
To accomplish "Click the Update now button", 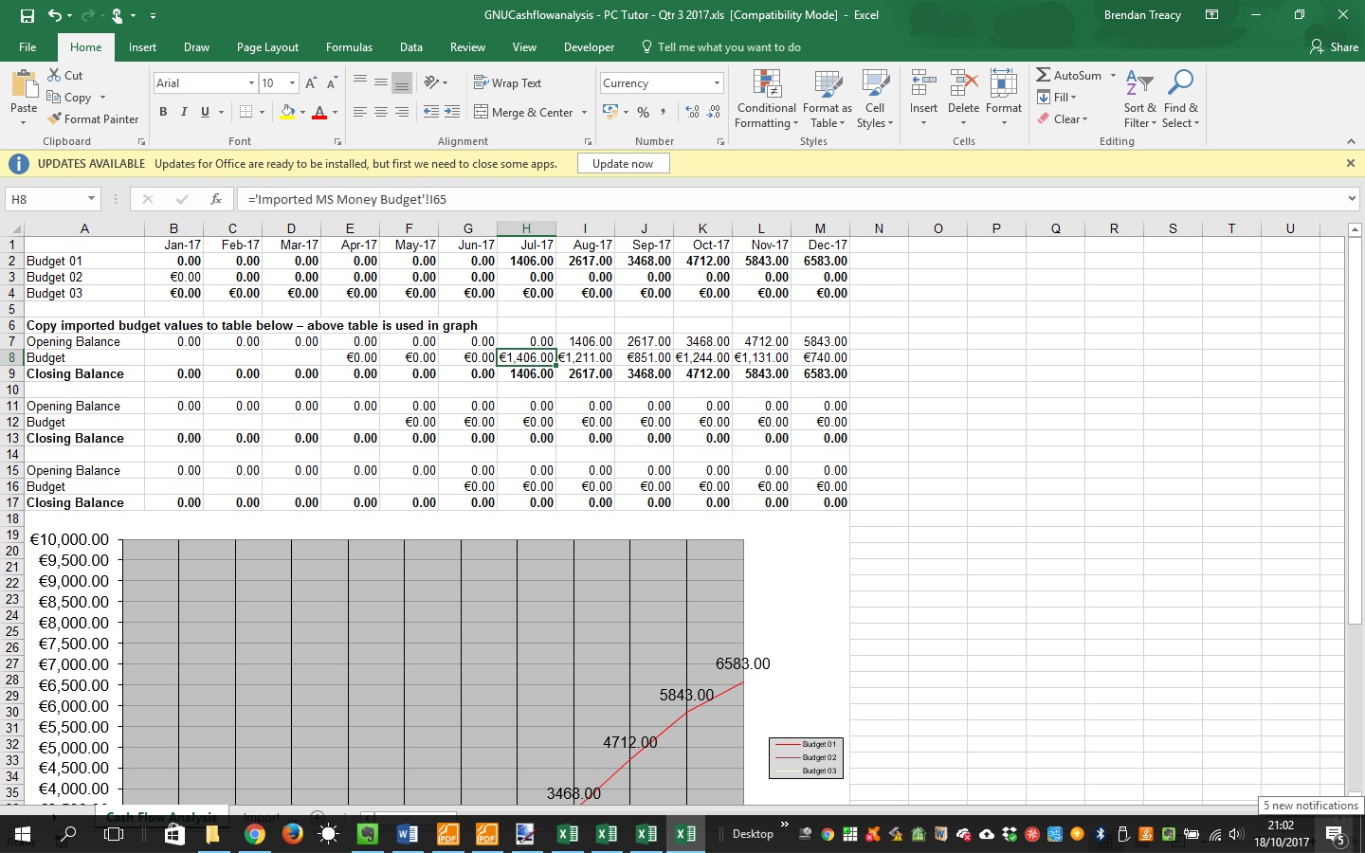I will click(623, 164).
